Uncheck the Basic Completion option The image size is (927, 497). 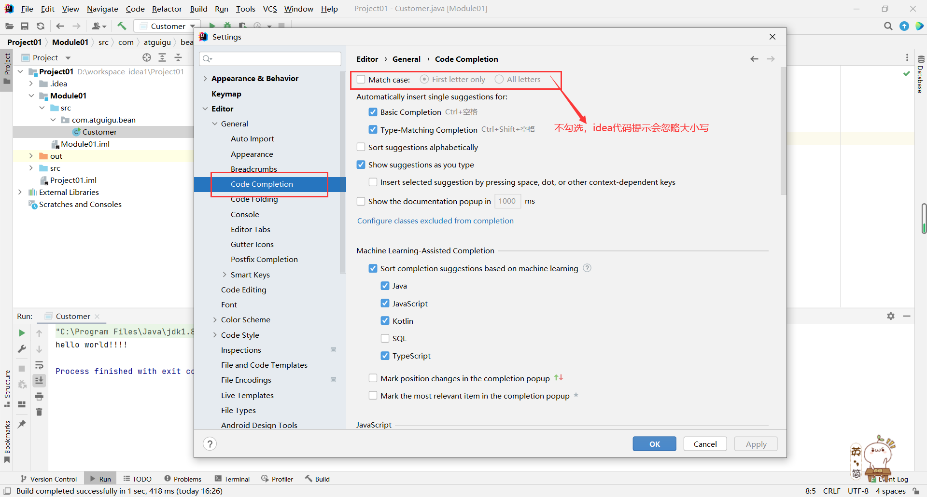click(373, 111)
